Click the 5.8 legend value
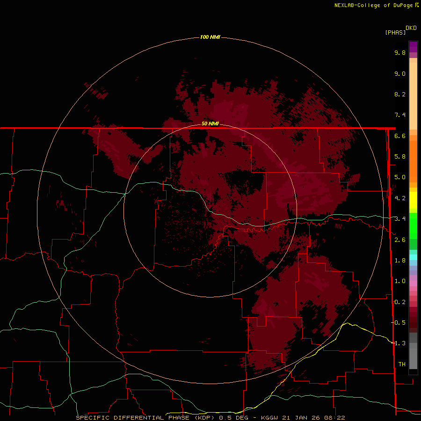 (x=400, y=157)
